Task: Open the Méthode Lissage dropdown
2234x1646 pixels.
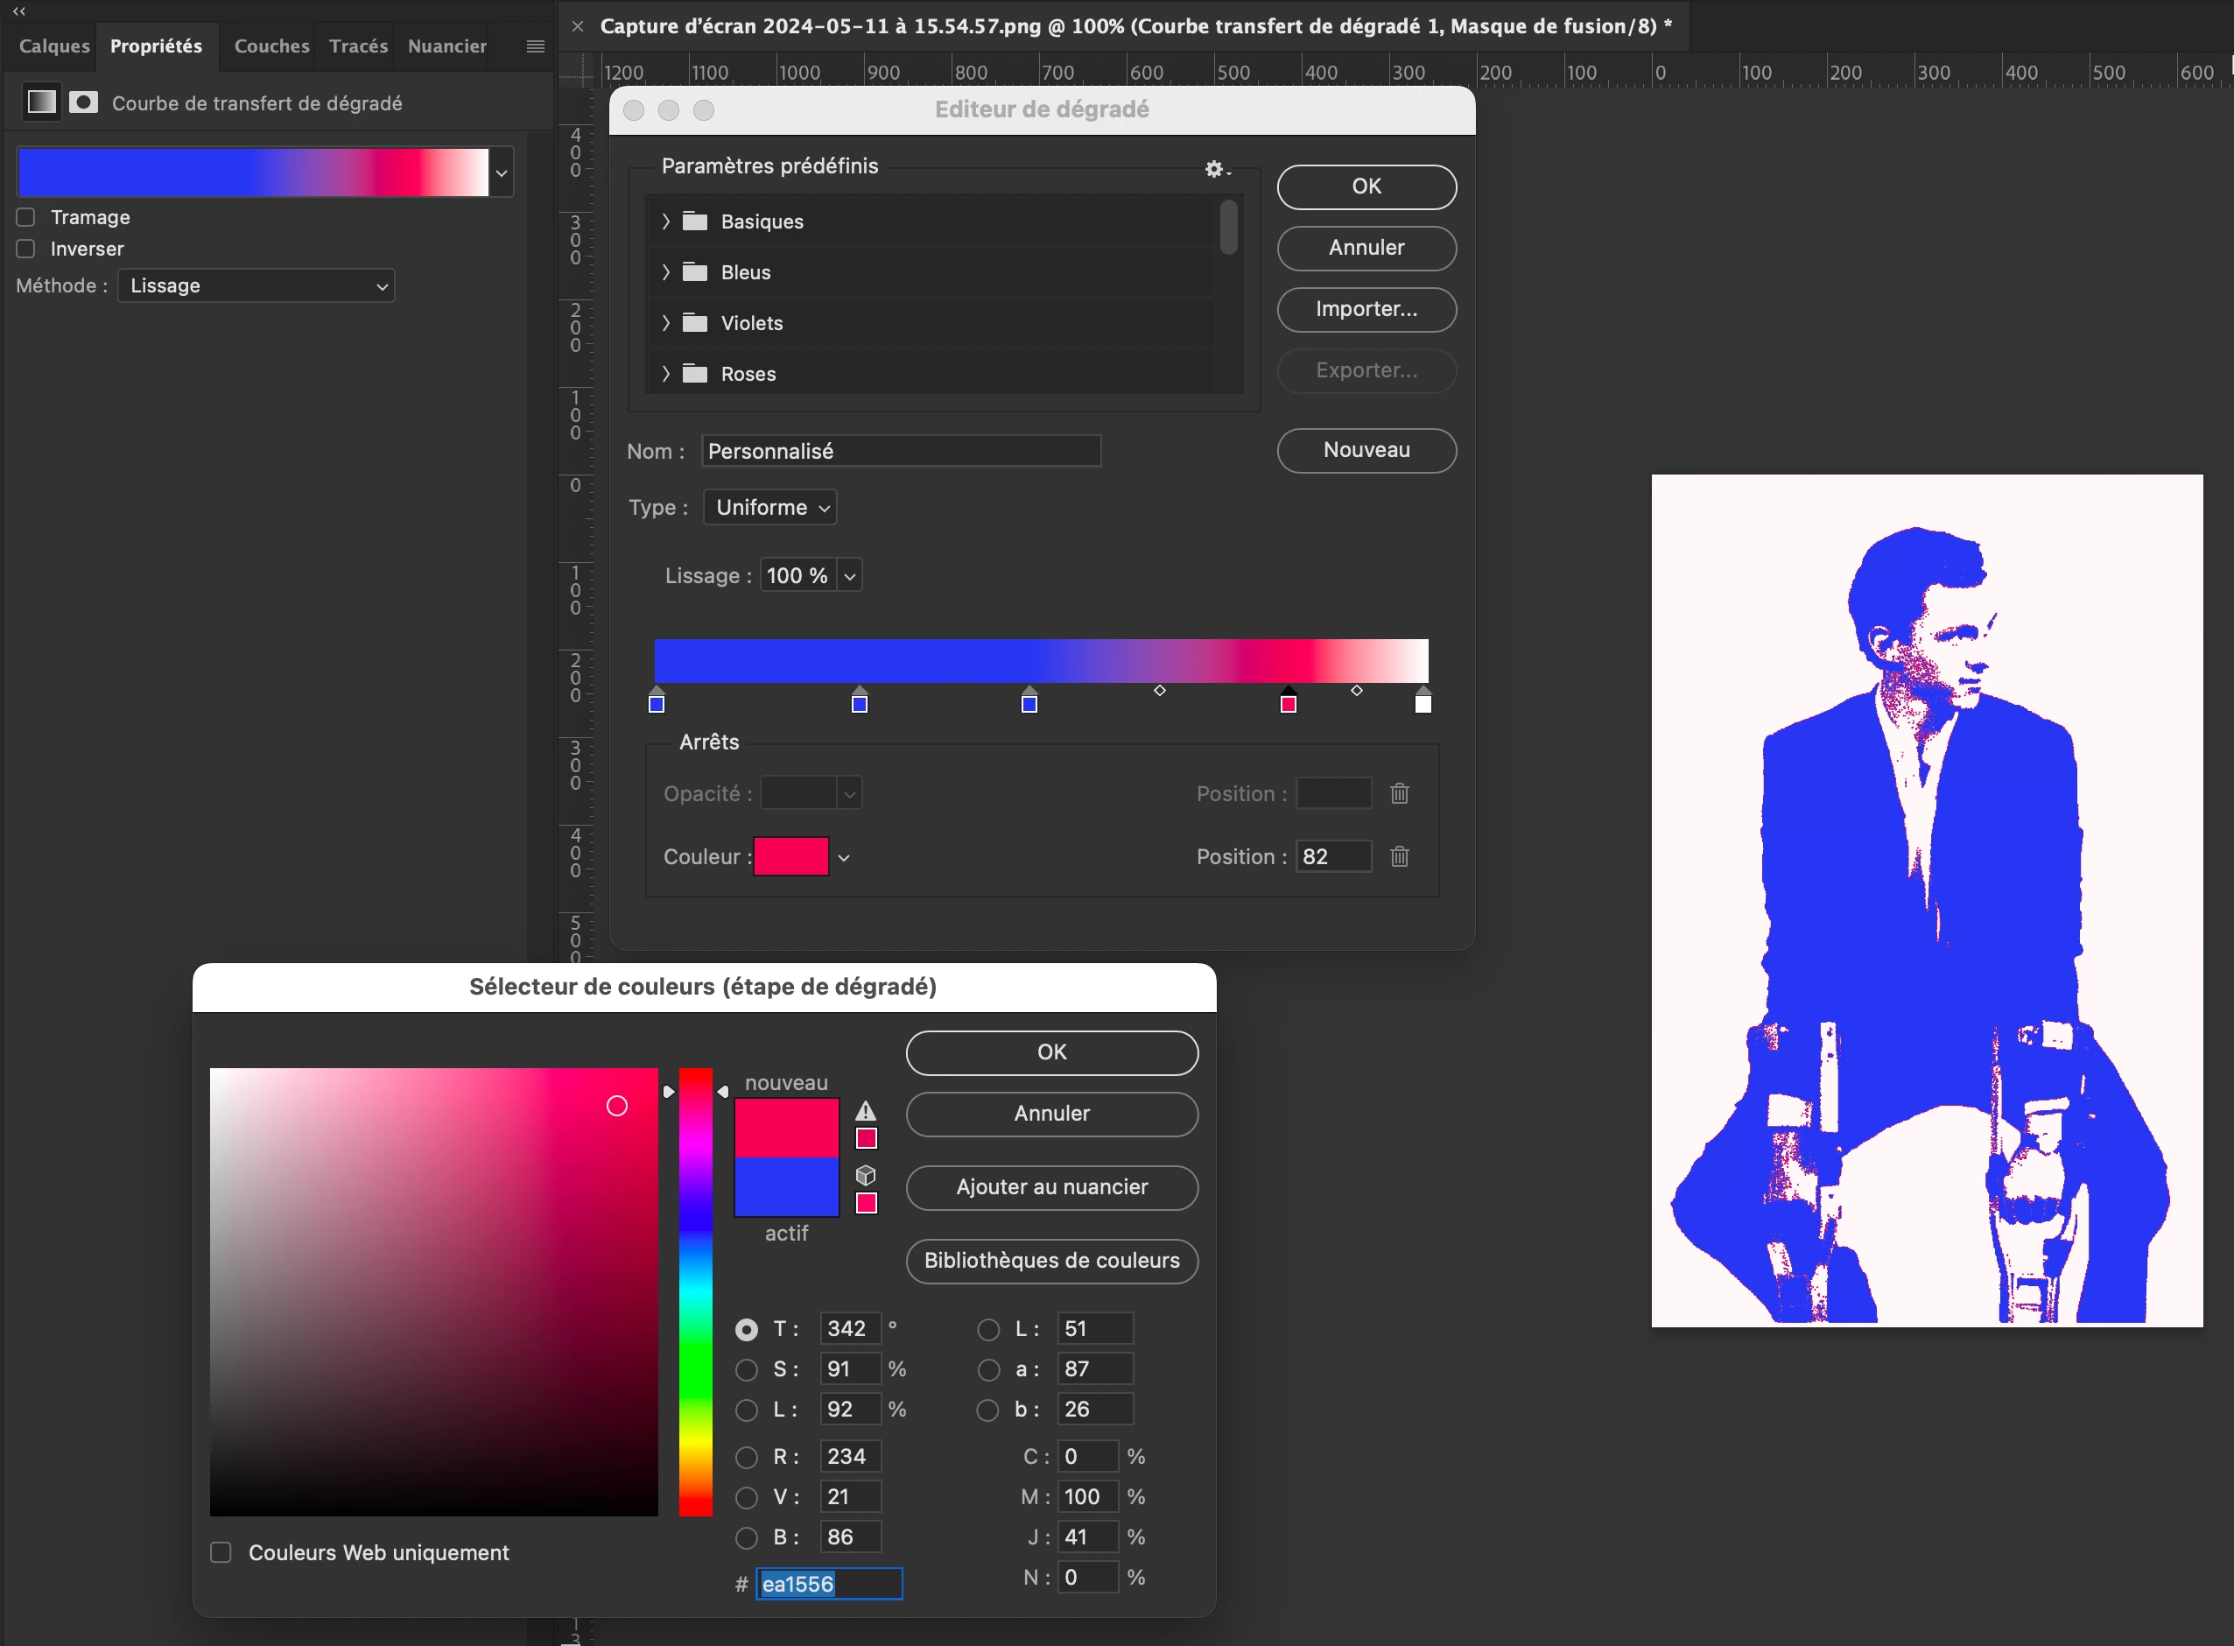Action: pos(256,286)
